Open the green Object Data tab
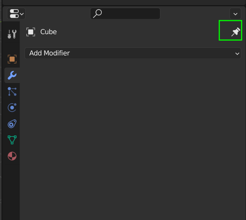Screen dimensions: 246x220 click(12, 140)
